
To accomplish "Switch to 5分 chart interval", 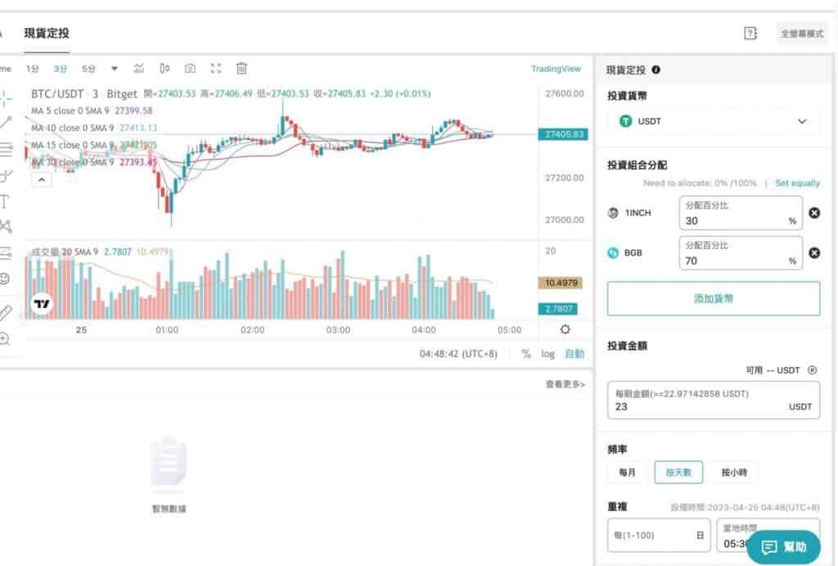I will pyautogui.click(x=88, y=69).
